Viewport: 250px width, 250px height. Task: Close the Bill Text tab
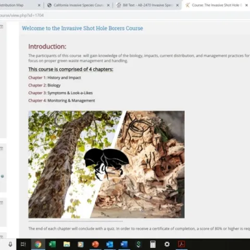177,5
